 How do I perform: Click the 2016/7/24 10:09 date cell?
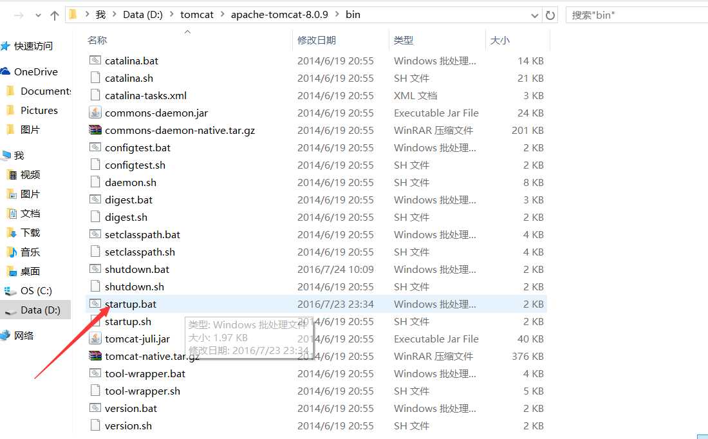coord(335,269)
